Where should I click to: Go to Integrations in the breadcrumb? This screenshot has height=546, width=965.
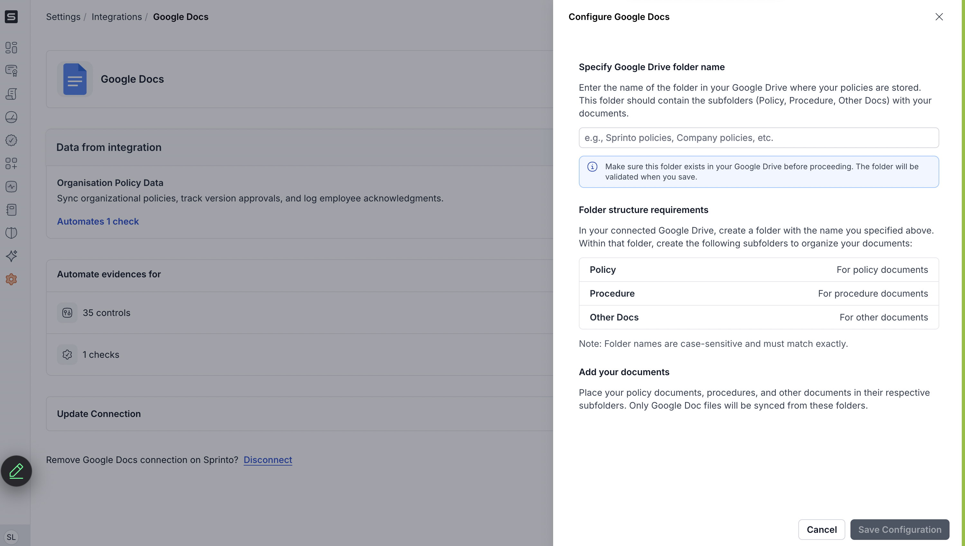[116, 17]
